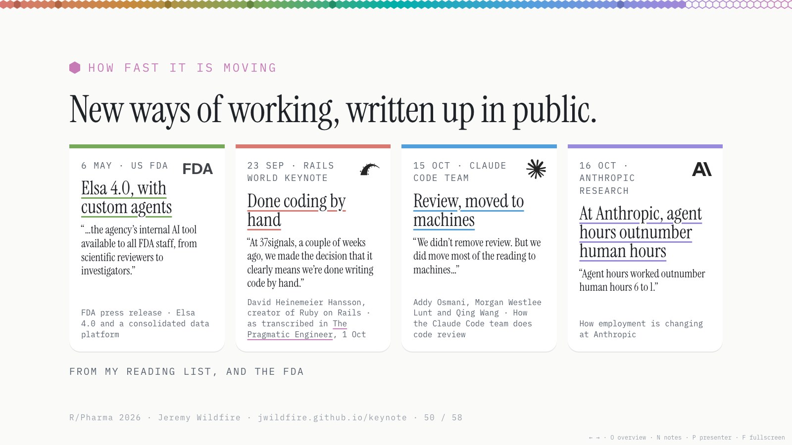Image resolution: width=792 pixels, height=445 pixels.
Task: Click the pink hexagon beside HOW FAST IT IS MOVING
Action: 75,68
